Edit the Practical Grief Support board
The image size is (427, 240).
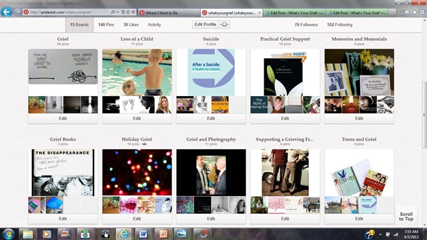(285, 119)
